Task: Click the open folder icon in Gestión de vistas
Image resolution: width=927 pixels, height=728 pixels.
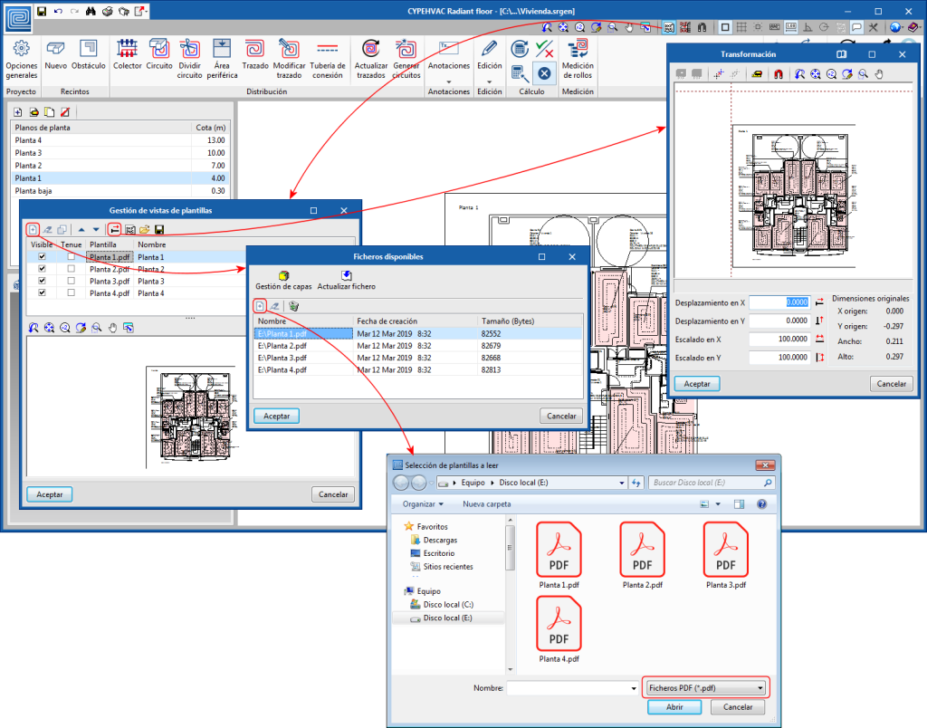Action: click(x=145, y=229)
